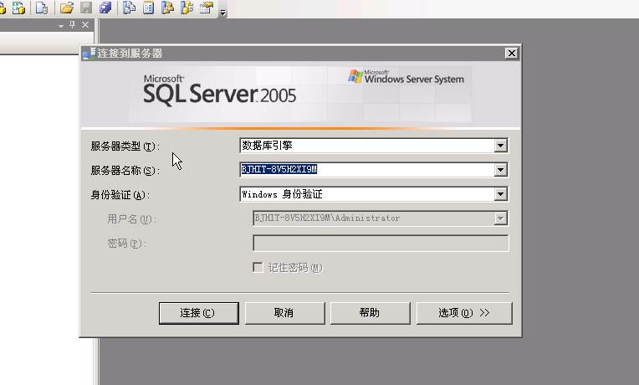The image size is (639, 385).
Task: Expand the server type dropdown
Action: (x=500, y=146)
